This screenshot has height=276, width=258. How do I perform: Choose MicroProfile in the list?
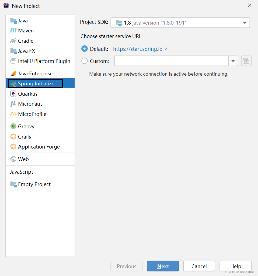click(40, 114)
